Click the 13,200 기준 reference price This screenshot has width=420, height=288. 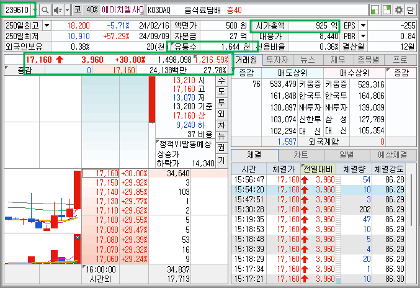192,107
